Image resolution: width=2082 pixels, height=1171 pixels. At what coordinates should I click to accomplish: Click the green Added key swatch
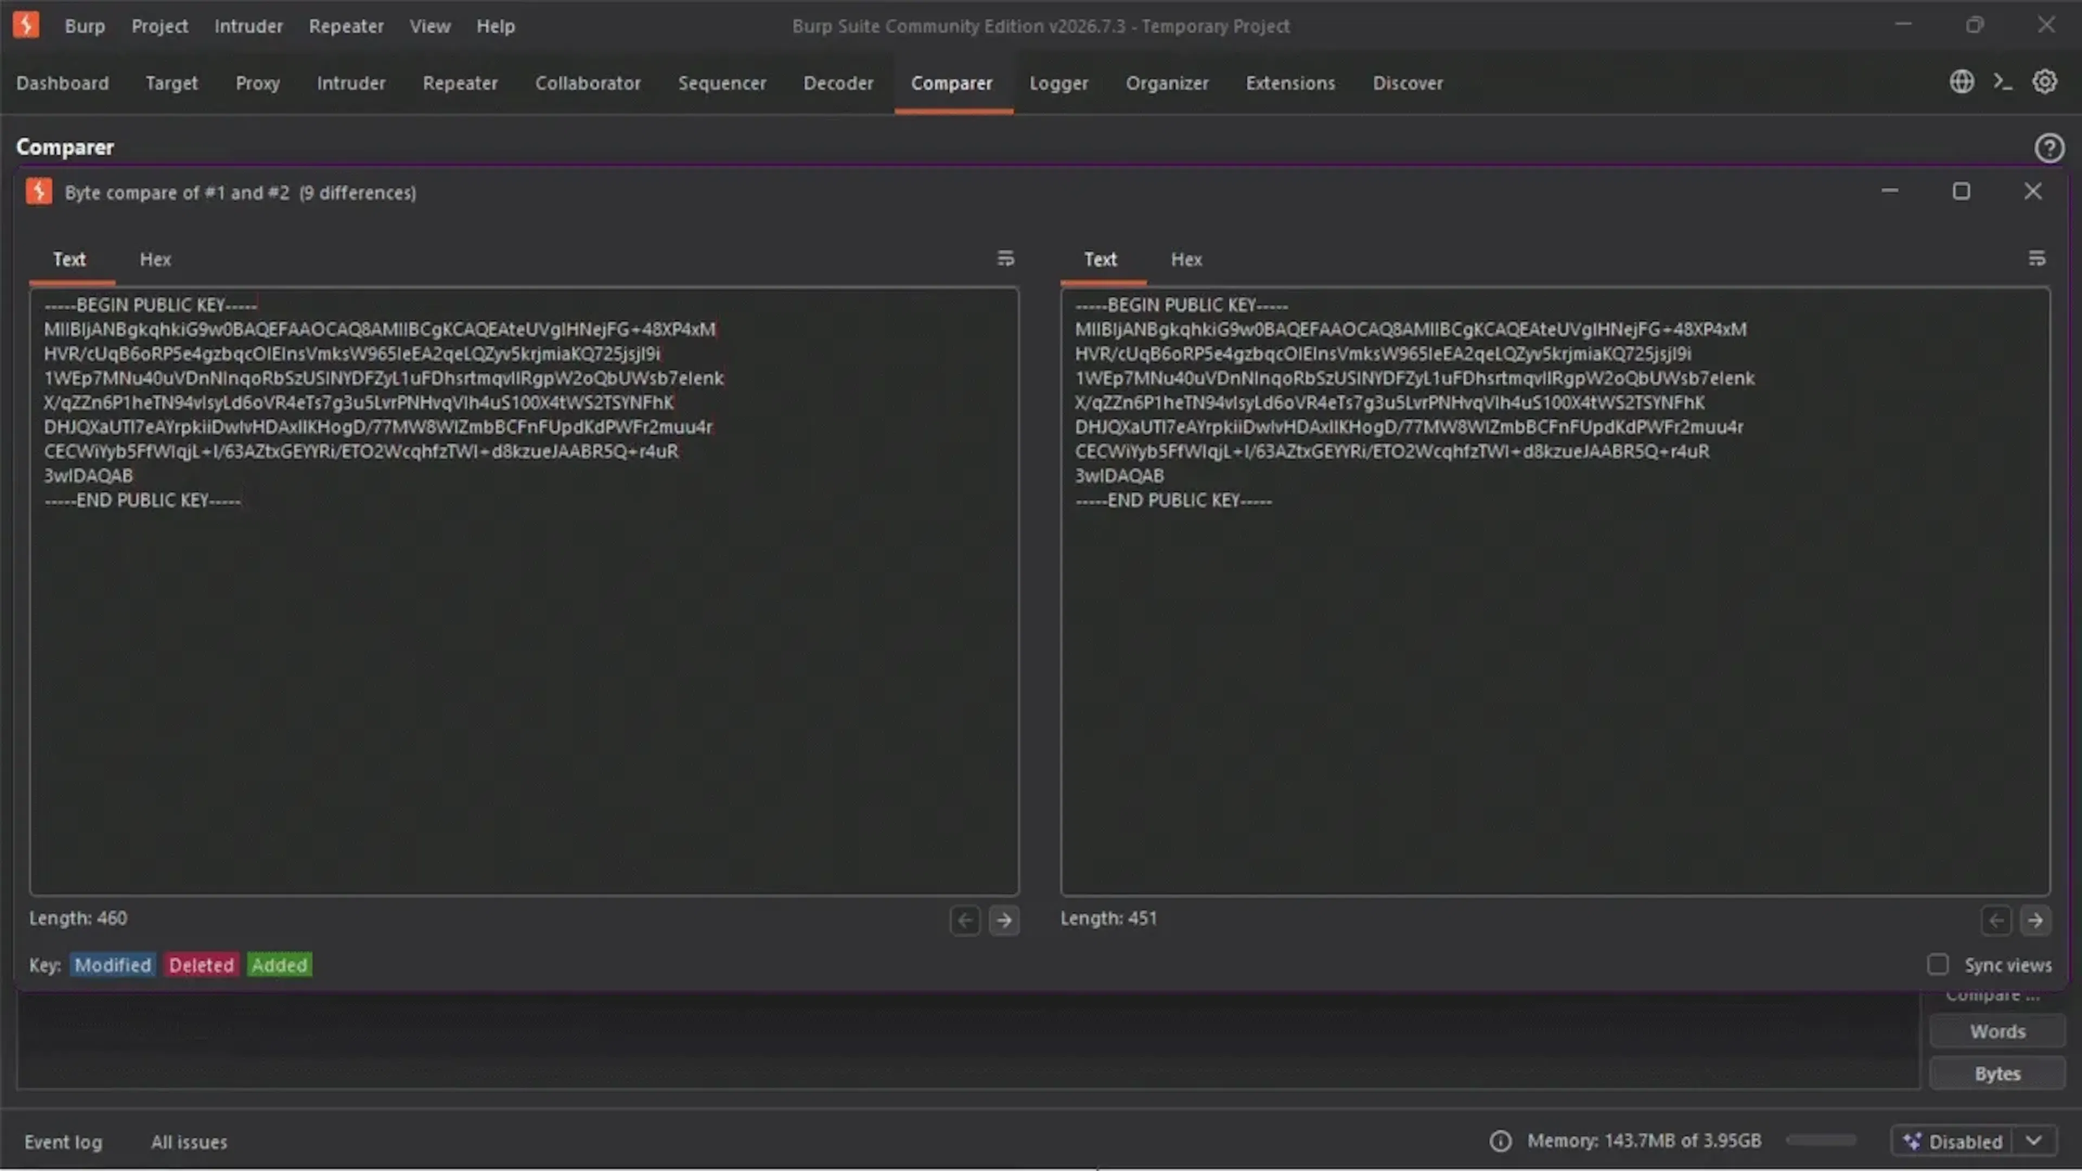click(x=279, y=964)
